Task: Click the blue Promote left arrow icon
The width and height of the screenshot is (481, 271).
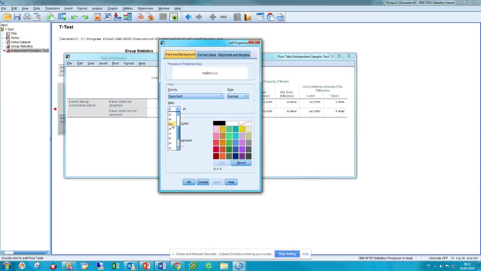Action: [x=188, y=17]
